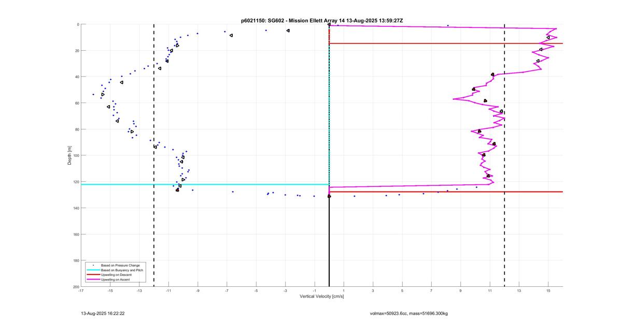Click the cyan horizontal line near 122 m depth

[205, 184]
